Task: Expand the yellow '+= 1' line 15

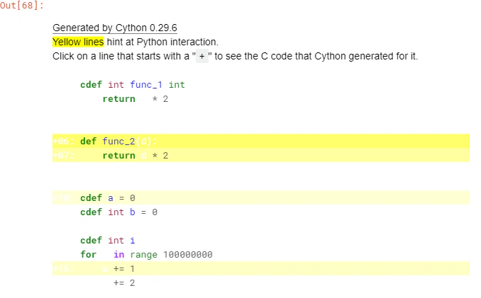Action: click(261, 268)
